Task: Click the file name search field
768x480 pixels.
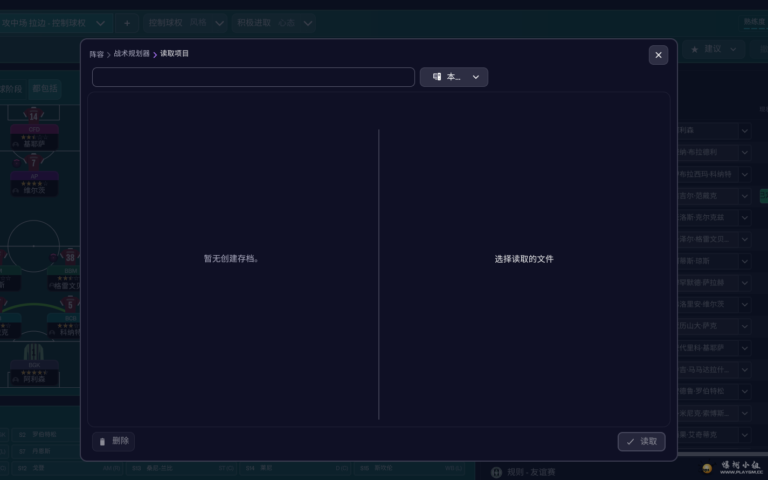Action: (253, 77)
